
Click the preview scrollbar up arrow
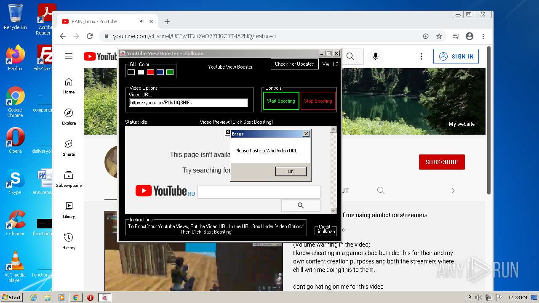(x=333, y=130)
